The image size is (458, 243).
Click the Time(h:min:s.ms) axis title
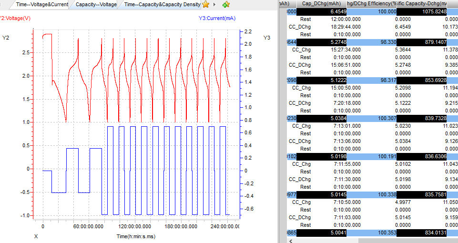point(136,236)
